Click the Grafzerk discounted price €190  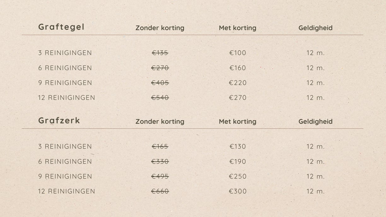pyautogui.click(x=237, y=162)
